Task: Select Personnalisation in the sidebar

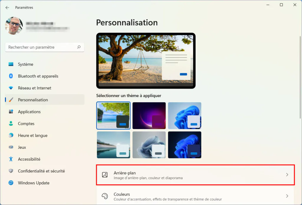Action: (45, 100)
